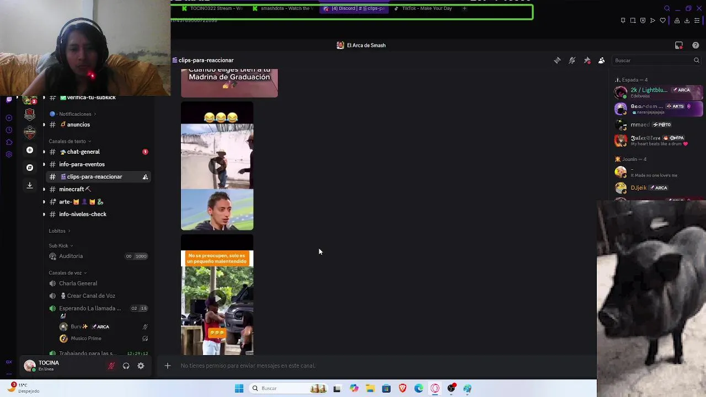Open Discord inbox icon
Viewport: 706px width, 397px height.
coord(679,45)
